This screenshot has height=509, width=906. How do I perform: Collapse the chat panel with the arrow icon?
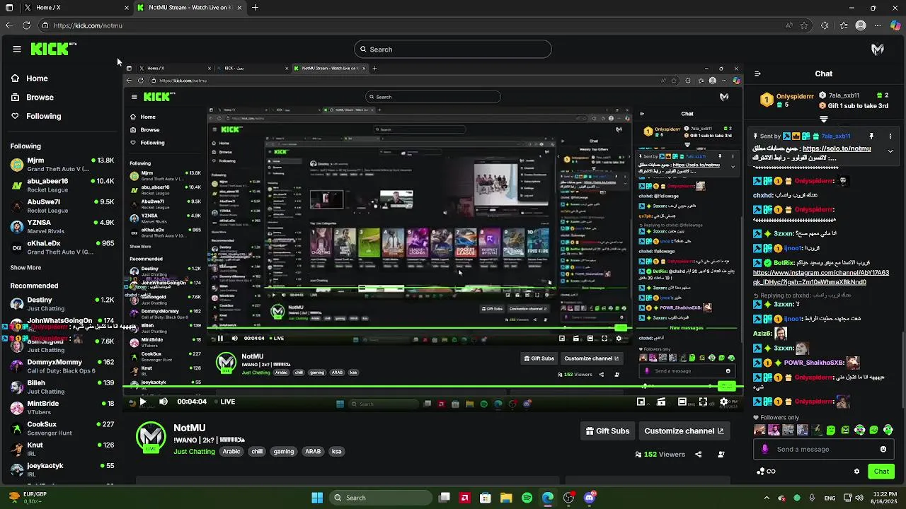757,74
